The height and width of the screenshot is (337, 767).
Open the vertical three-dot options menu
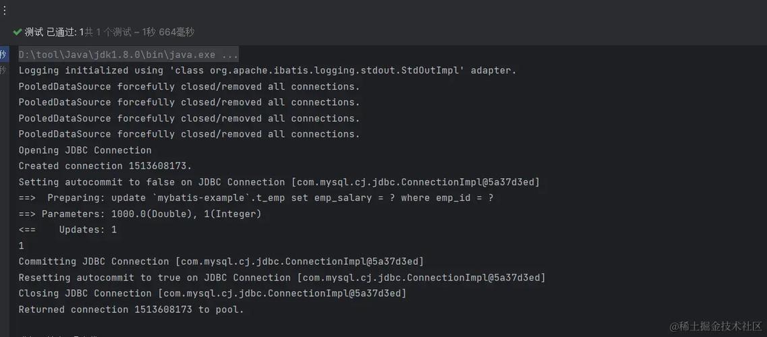(4, 10)
